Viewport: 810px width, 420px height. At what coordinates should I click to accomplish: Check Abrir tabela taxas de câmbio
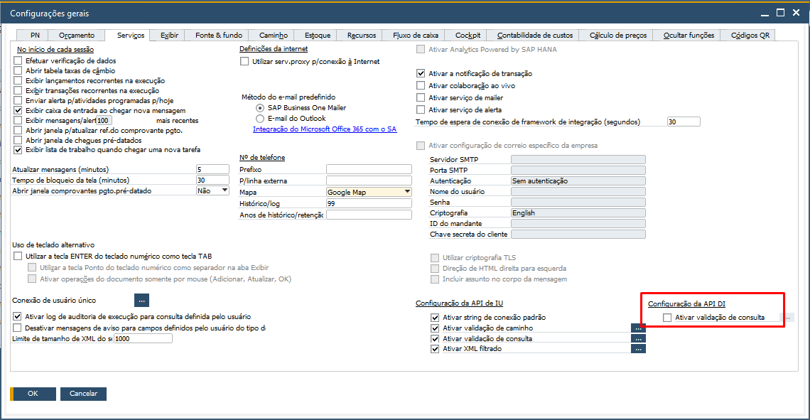click(x=18, y=71)
